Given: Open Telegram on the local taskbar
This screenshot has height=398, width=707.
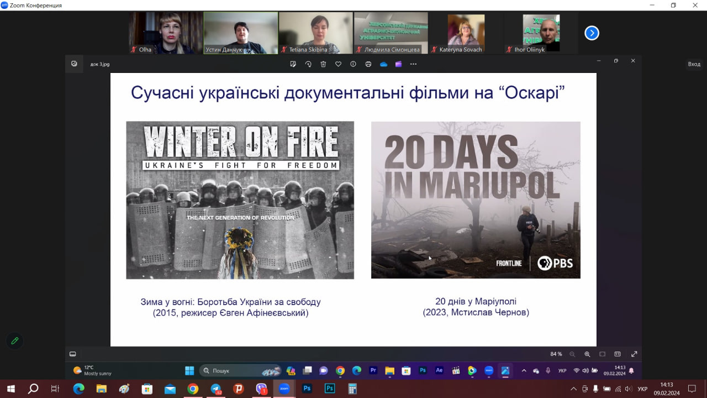Looking at the screenshot, I should click(216, 389).
